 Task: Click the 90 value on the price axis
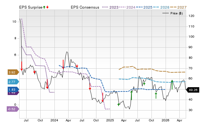190,47
